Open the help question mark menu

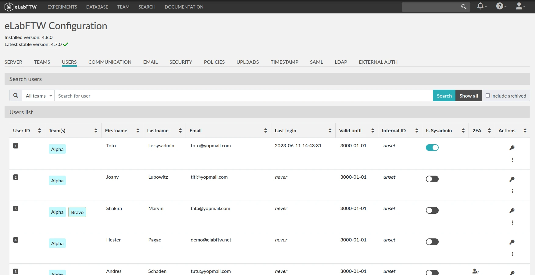pyautogui.click(x=501, y=6)
